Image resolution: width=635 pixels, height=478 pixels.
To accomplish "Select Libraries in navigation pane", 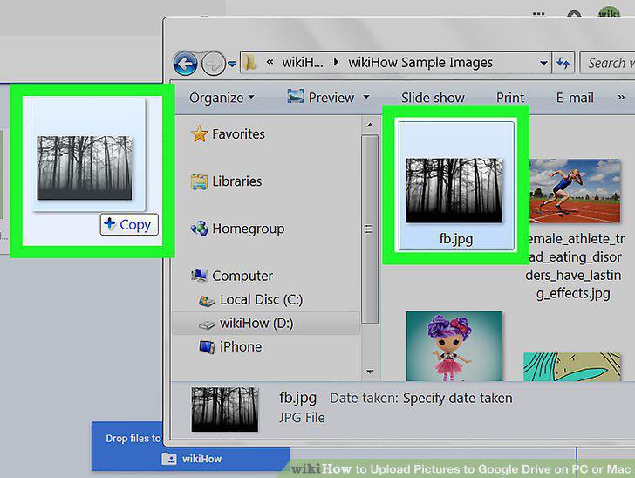I will [237, 181].
